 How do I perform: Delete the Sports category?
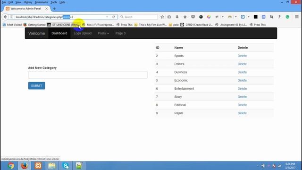click(242, 56)
